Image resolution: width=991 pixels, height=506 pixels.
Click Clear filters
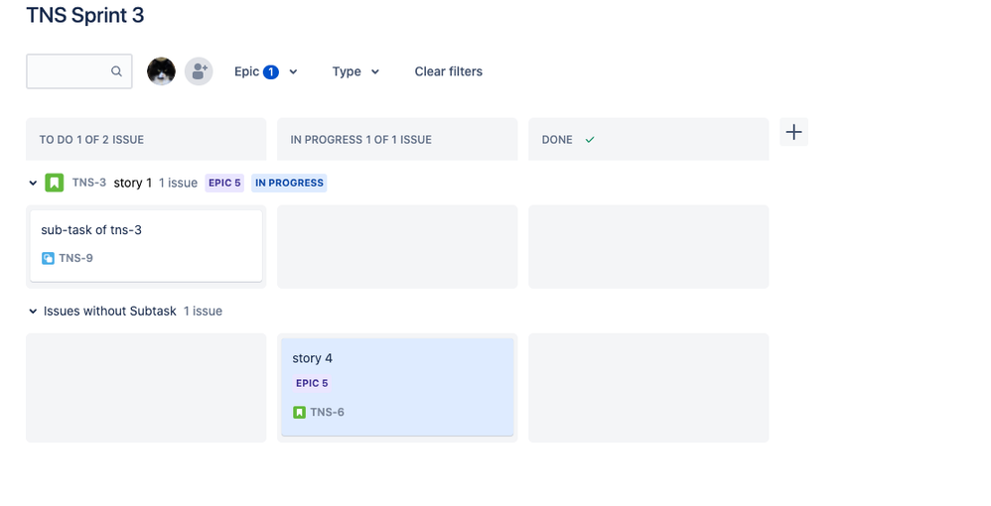tap(448, 71)
